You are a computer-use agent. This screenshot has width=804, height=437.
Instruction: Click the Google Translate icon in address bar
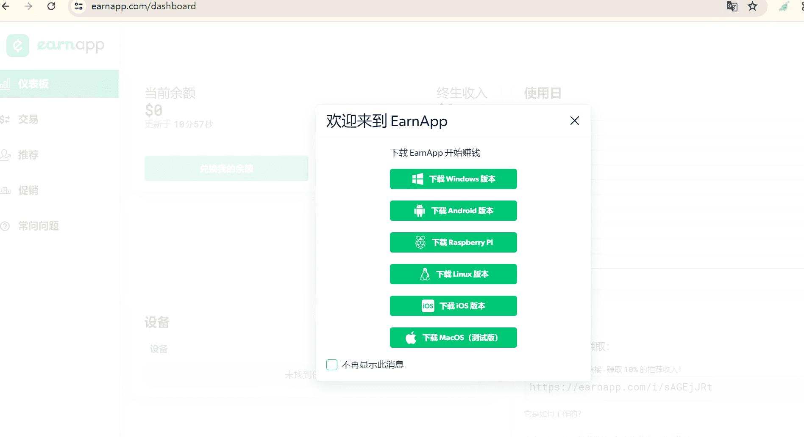pyautogui.click(x=732, y=6)
